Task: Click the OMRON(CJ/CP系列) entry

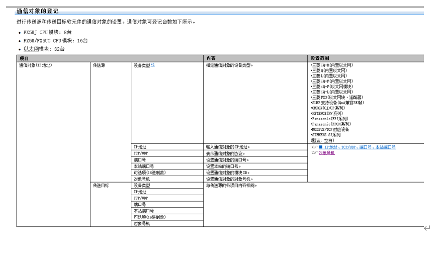Action: pos(328,108)
